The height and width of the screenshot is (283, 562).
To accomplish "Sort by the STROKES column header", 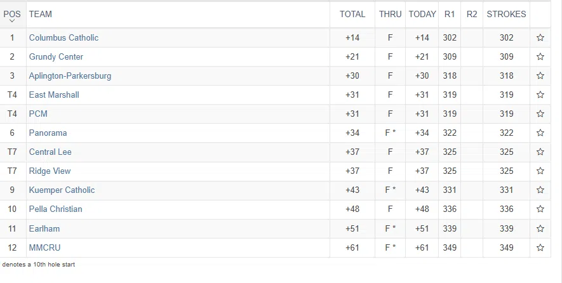I will click(506, 14).
